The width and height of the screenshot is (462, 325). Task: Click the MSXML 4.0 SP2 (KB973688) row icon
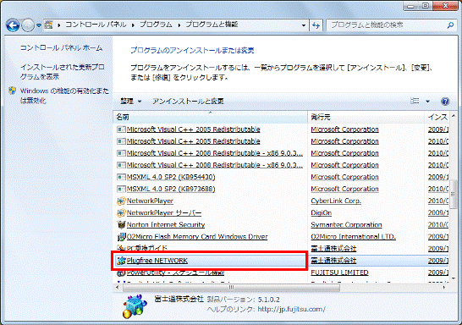click(x=121, y=189)
